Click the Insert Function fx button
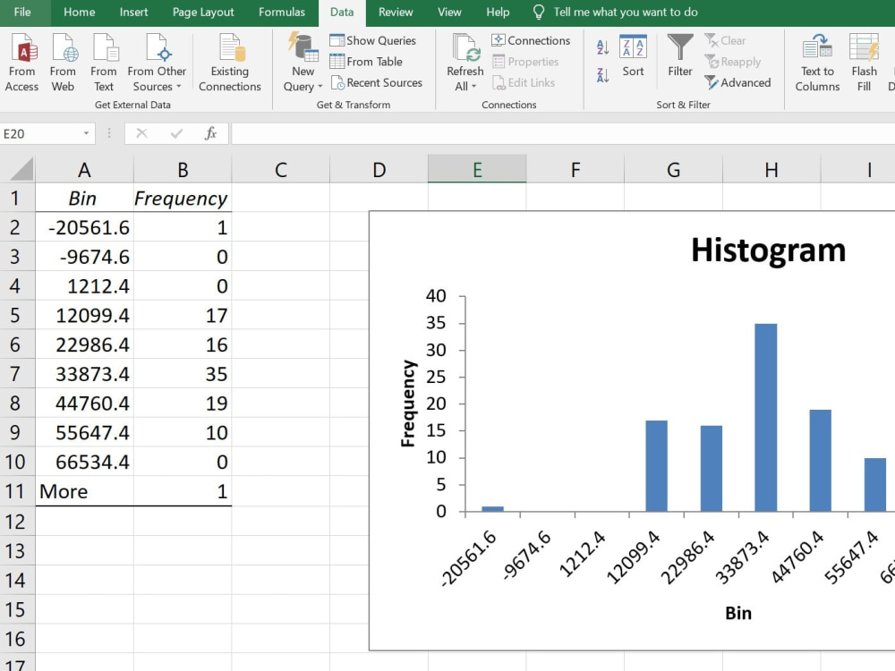The width and height of the screenshot is (895, 671). click(210, 133)
